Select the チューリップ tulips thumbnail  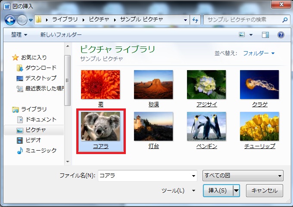point(259,127)
